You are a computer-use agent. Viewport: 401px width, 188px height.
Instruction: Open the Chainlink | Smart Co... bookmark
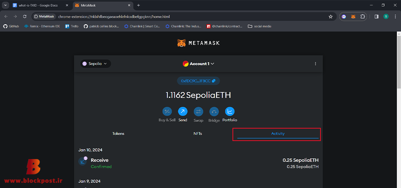pyautogui.click(x=142, y=26)
